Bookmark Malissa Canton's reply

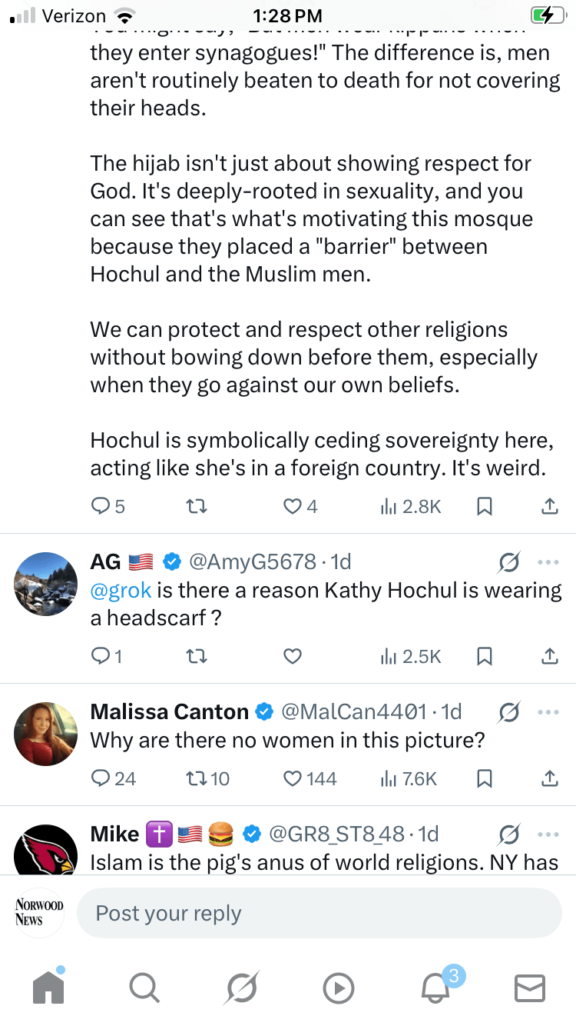(485, 779)
